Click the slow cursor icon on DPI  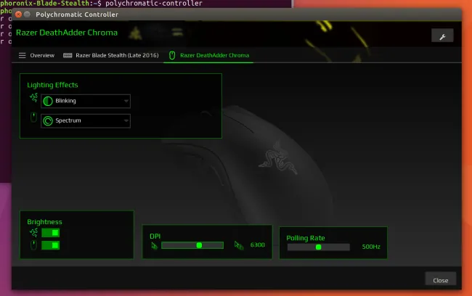click(x=154, y=246)
